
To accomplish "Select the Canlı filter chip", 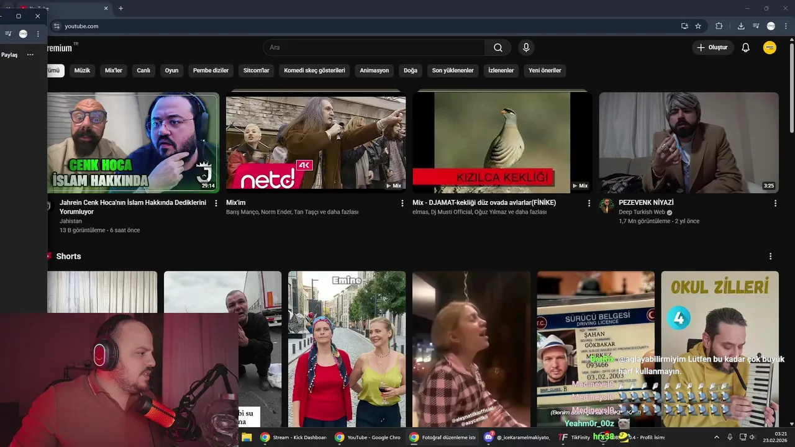I will click(143, 70).
